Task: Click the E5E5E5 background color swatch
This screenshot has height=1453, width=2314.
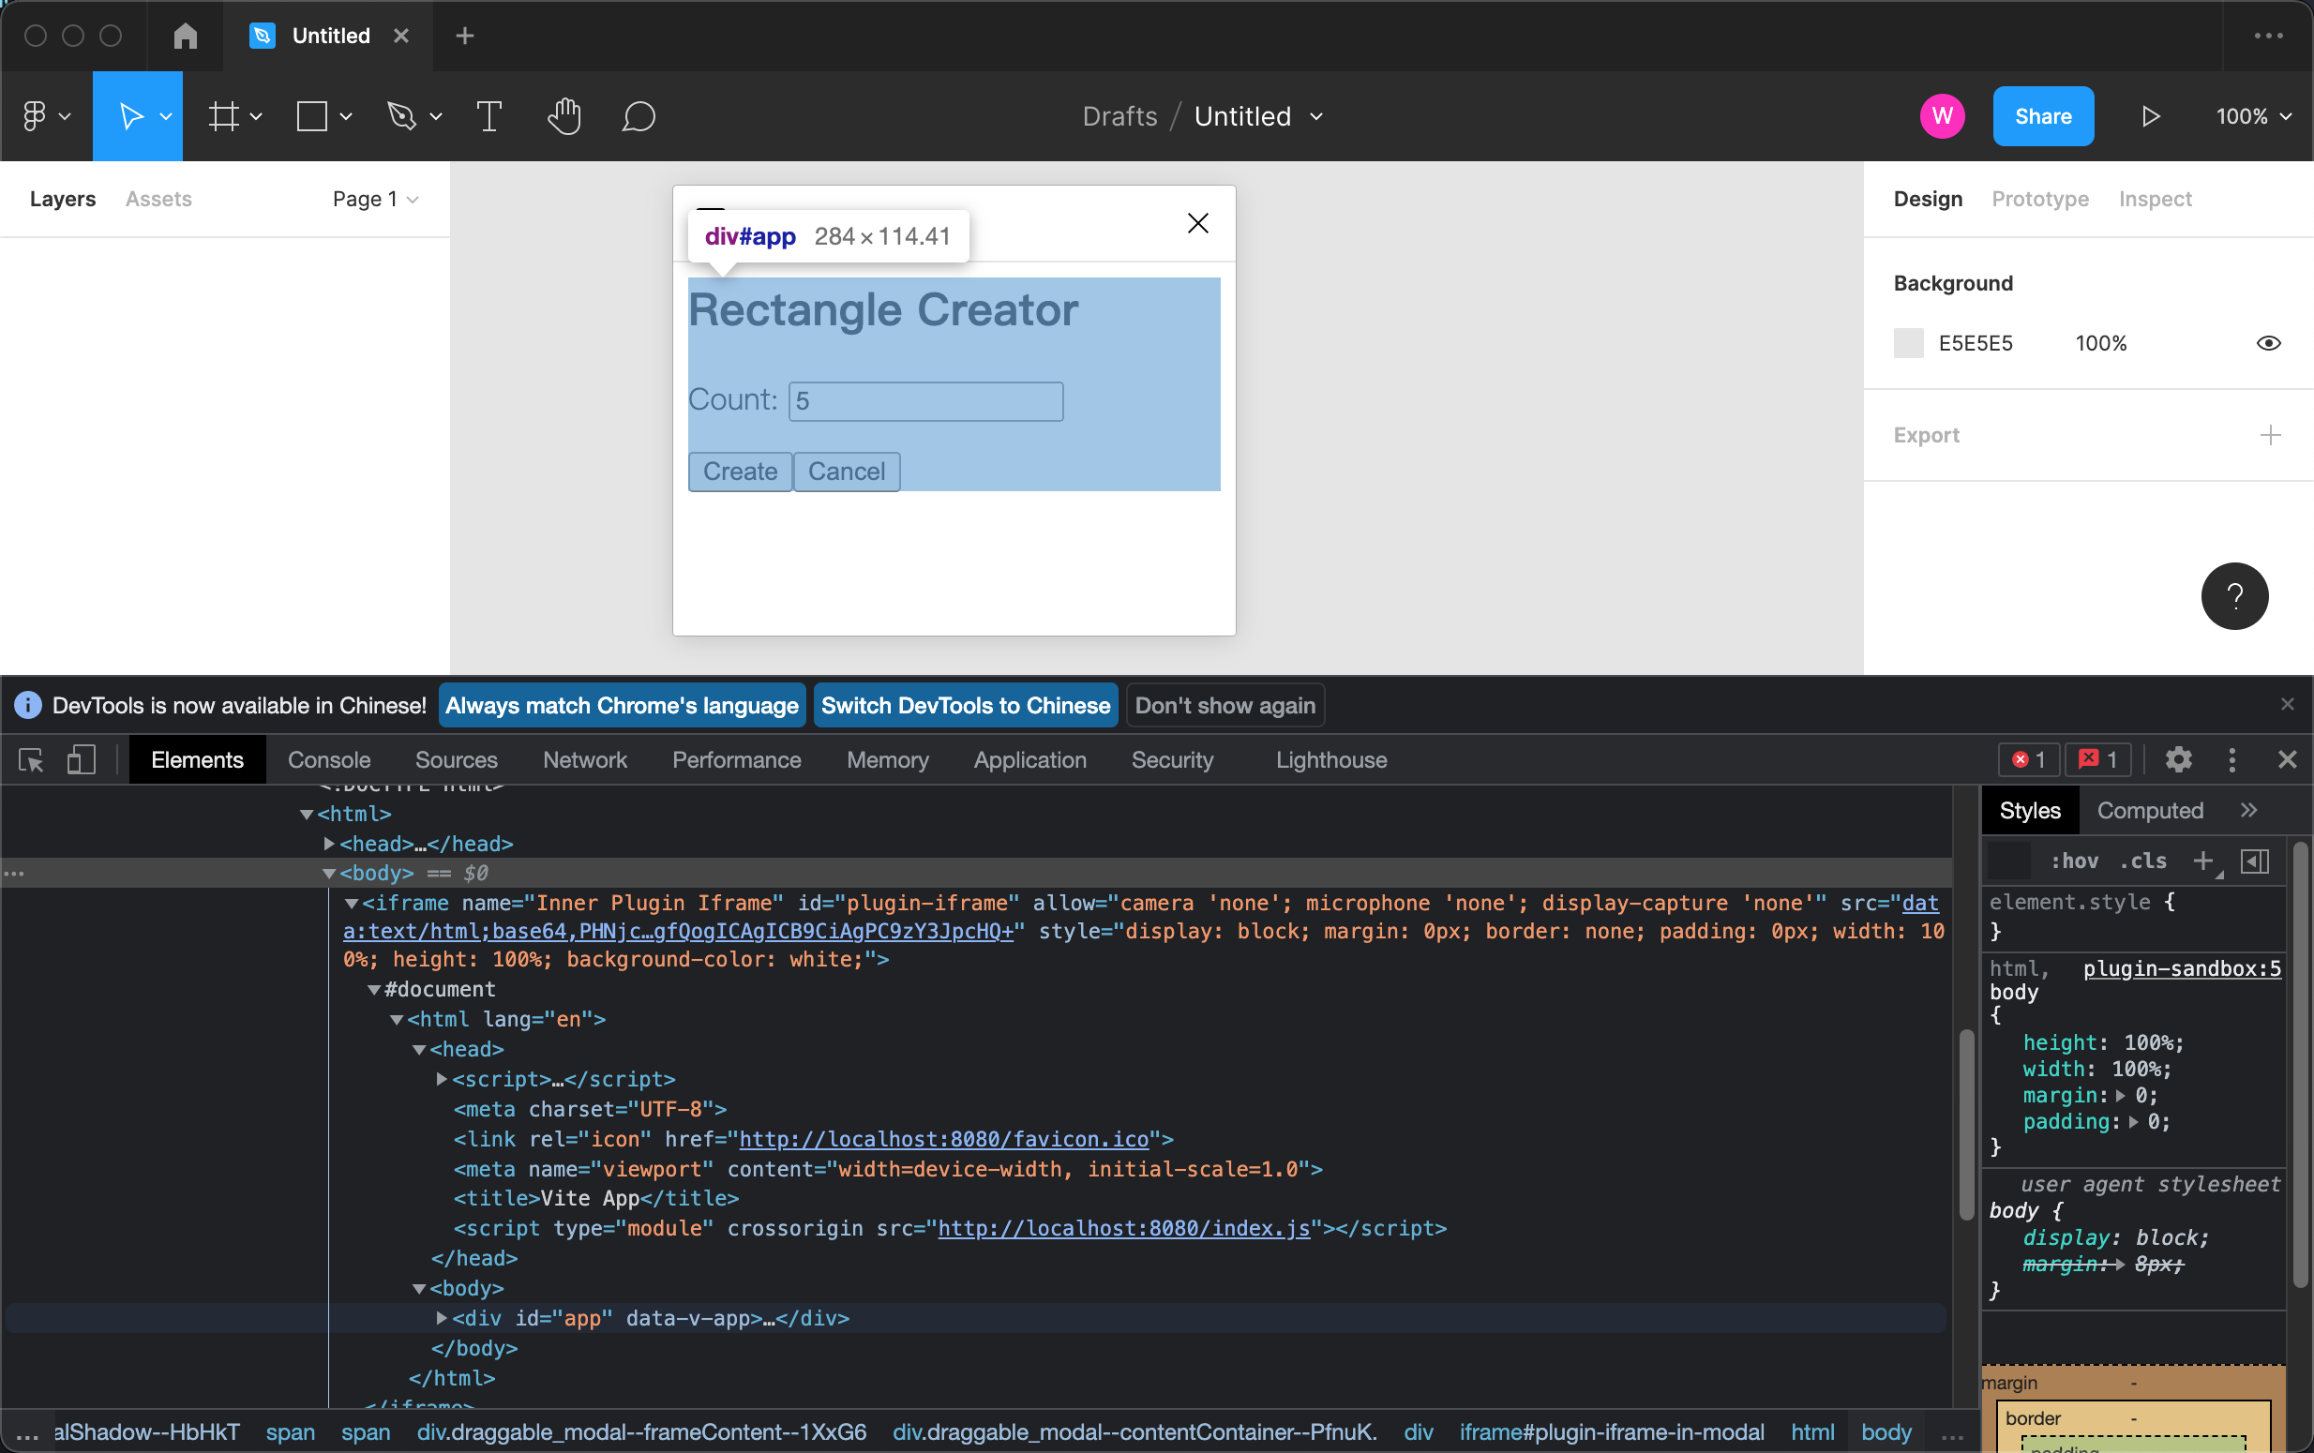Action: (x=1908, y=343)
